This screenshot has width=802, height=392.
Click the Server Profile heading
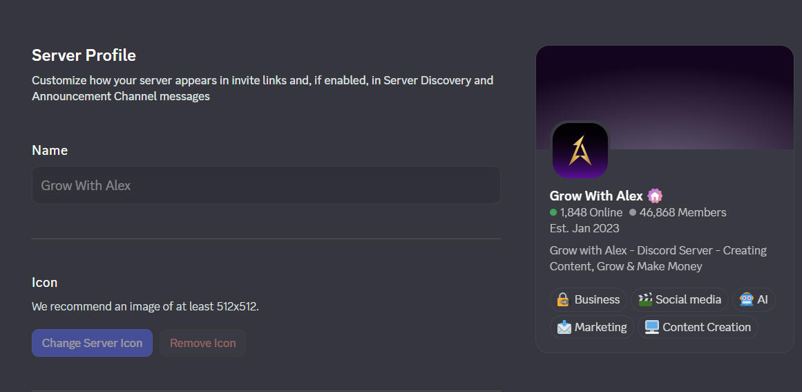coord(84,55)
